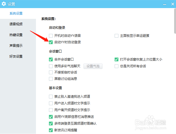This screenshot has height=134, width=176.
Task: Enable 不接受临时会话 checkbox
Action: (x=51, y=72)
